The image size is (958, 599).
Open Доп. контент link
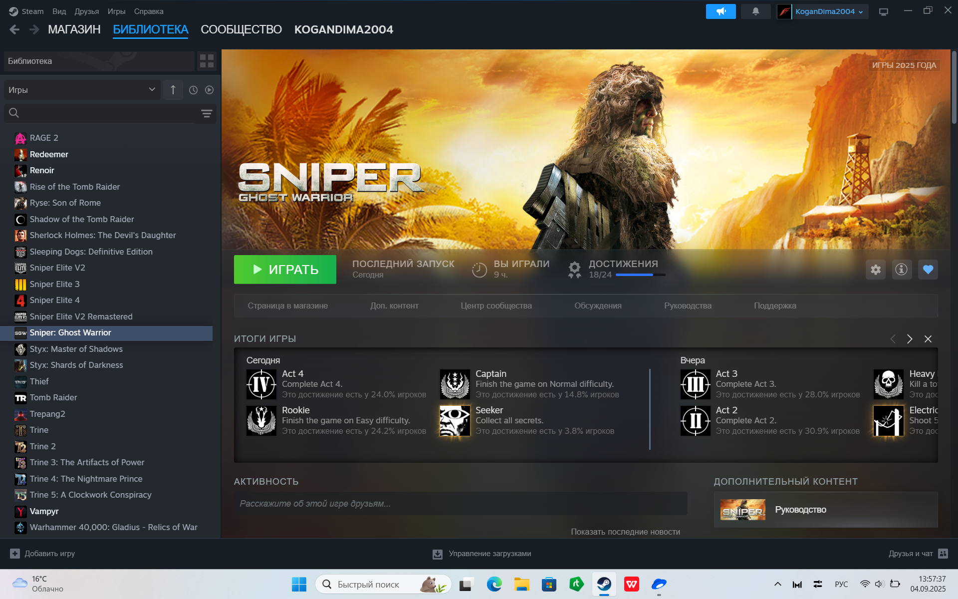click(x=395, y=305)
